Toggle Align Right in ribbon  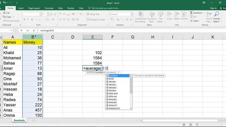pyautogui.click(x=68, y=19)
